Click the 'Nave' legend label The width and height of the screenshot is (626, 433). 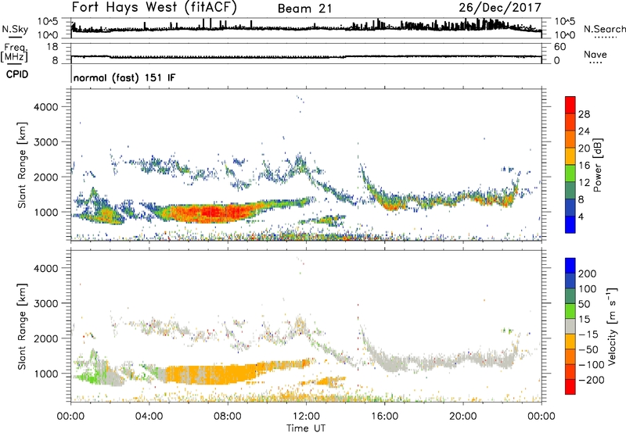[x=595, y=54]
